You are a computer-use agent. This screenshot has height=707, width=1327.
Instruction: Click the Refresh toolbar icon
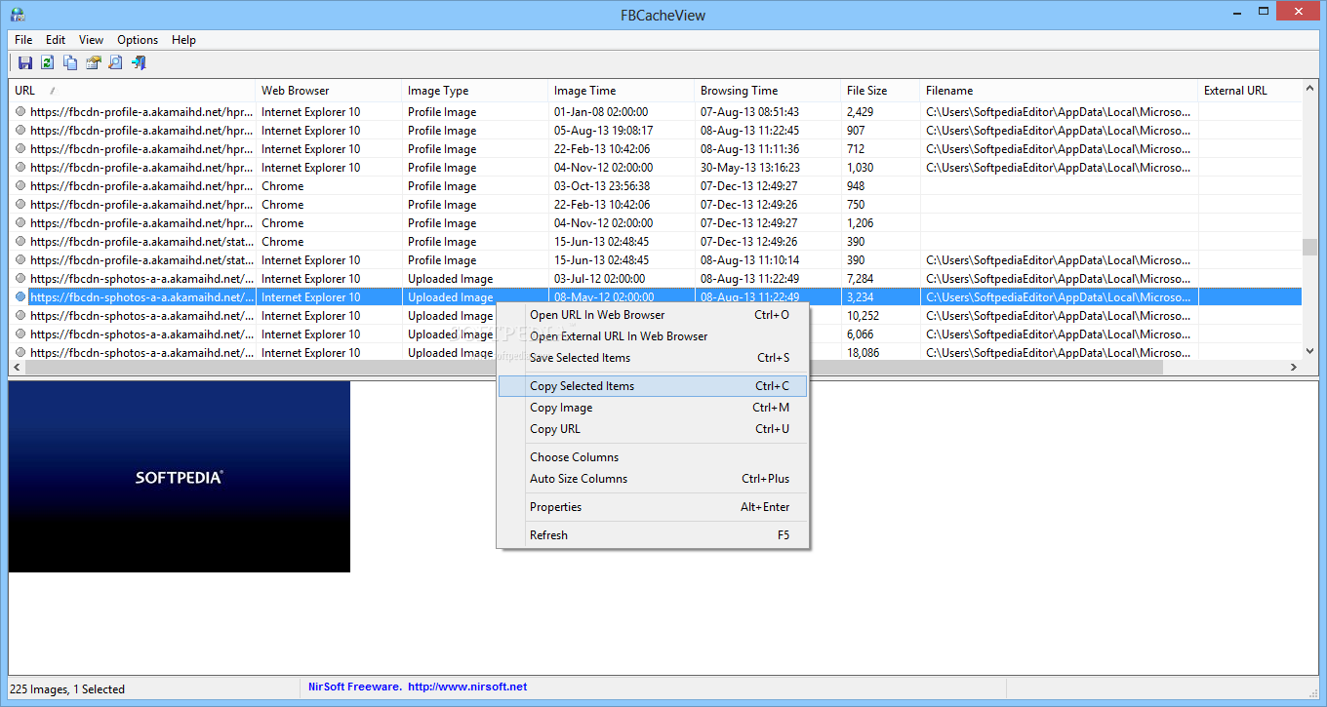click(x=48, y=62)
